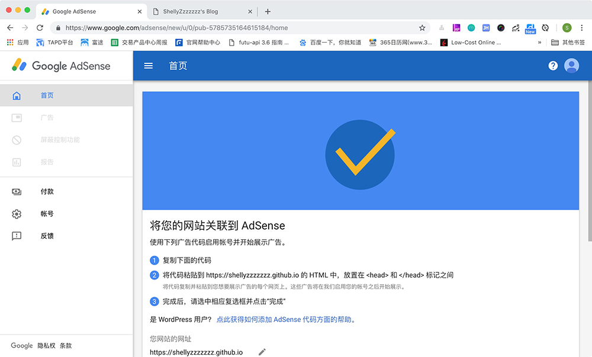Open a new browser tab
The image size is (592, 357).
[x=268, y=11]
